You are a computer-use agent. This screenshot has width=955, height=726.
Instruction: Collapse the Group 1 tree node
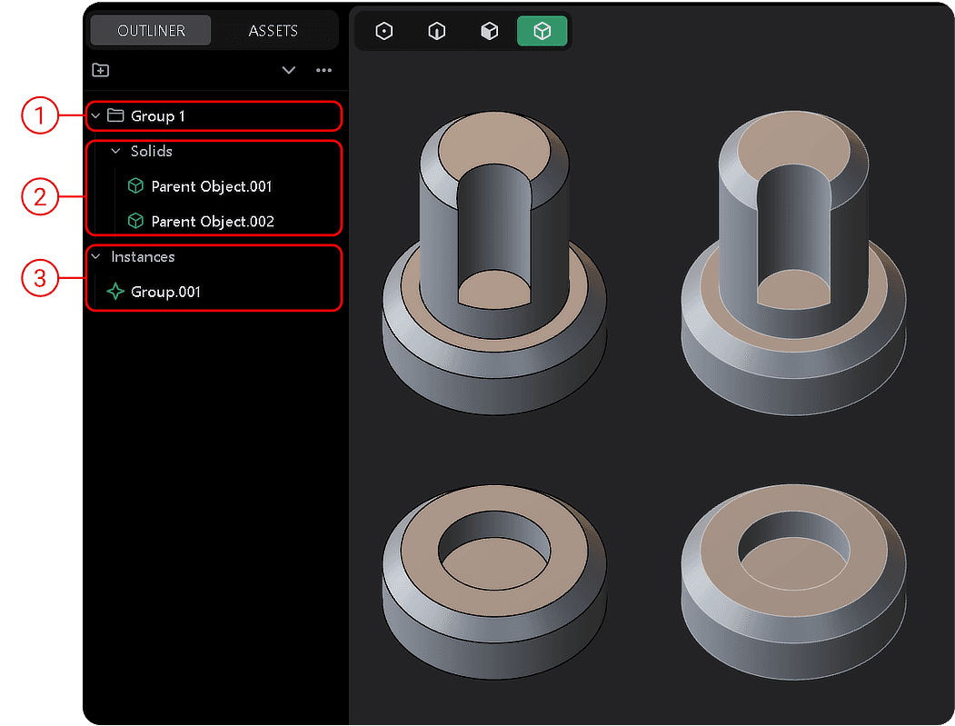(96, 116)
